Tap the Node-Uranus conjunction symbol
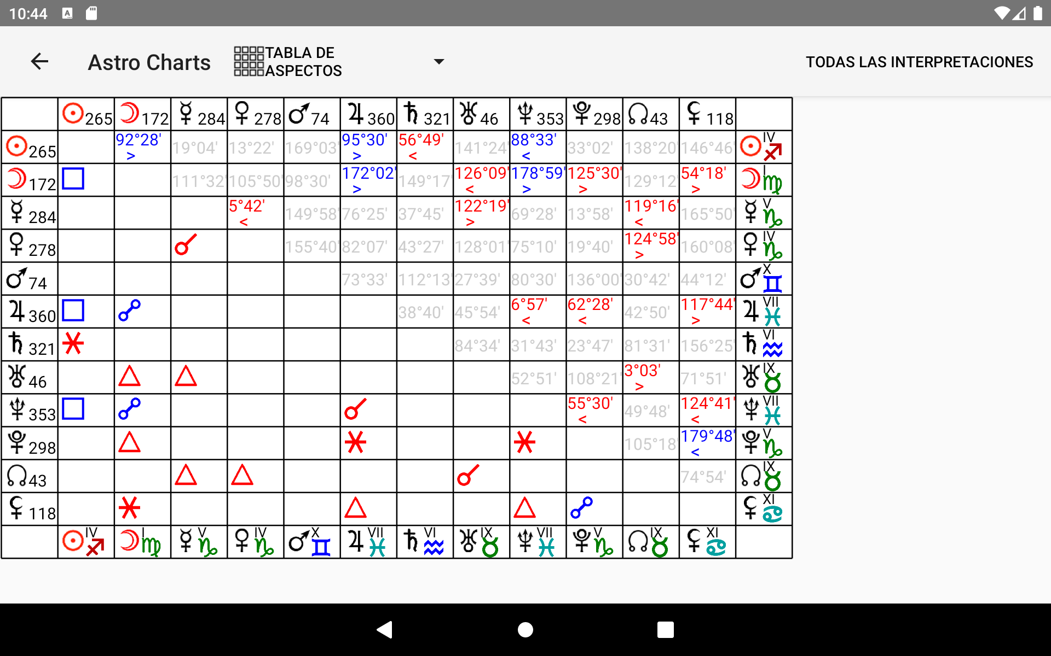This screenshot has width=1051, height=656. coord(469,475)
